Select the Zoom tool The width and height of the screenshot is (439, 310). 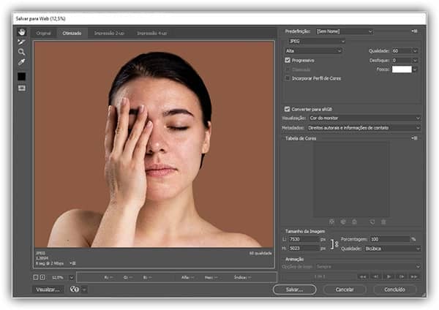point(21,52)
